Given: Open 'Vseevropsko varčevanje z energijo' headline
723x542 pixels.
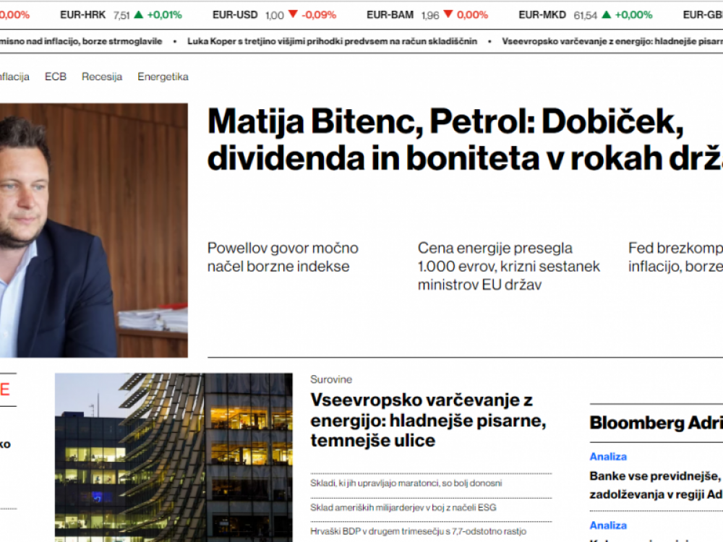Looking at the screenshot, I should (428, 420).
